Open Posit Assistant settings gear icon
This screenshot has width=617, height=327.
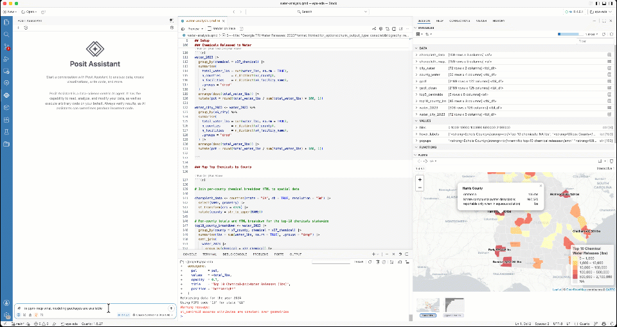pos(172,28)
